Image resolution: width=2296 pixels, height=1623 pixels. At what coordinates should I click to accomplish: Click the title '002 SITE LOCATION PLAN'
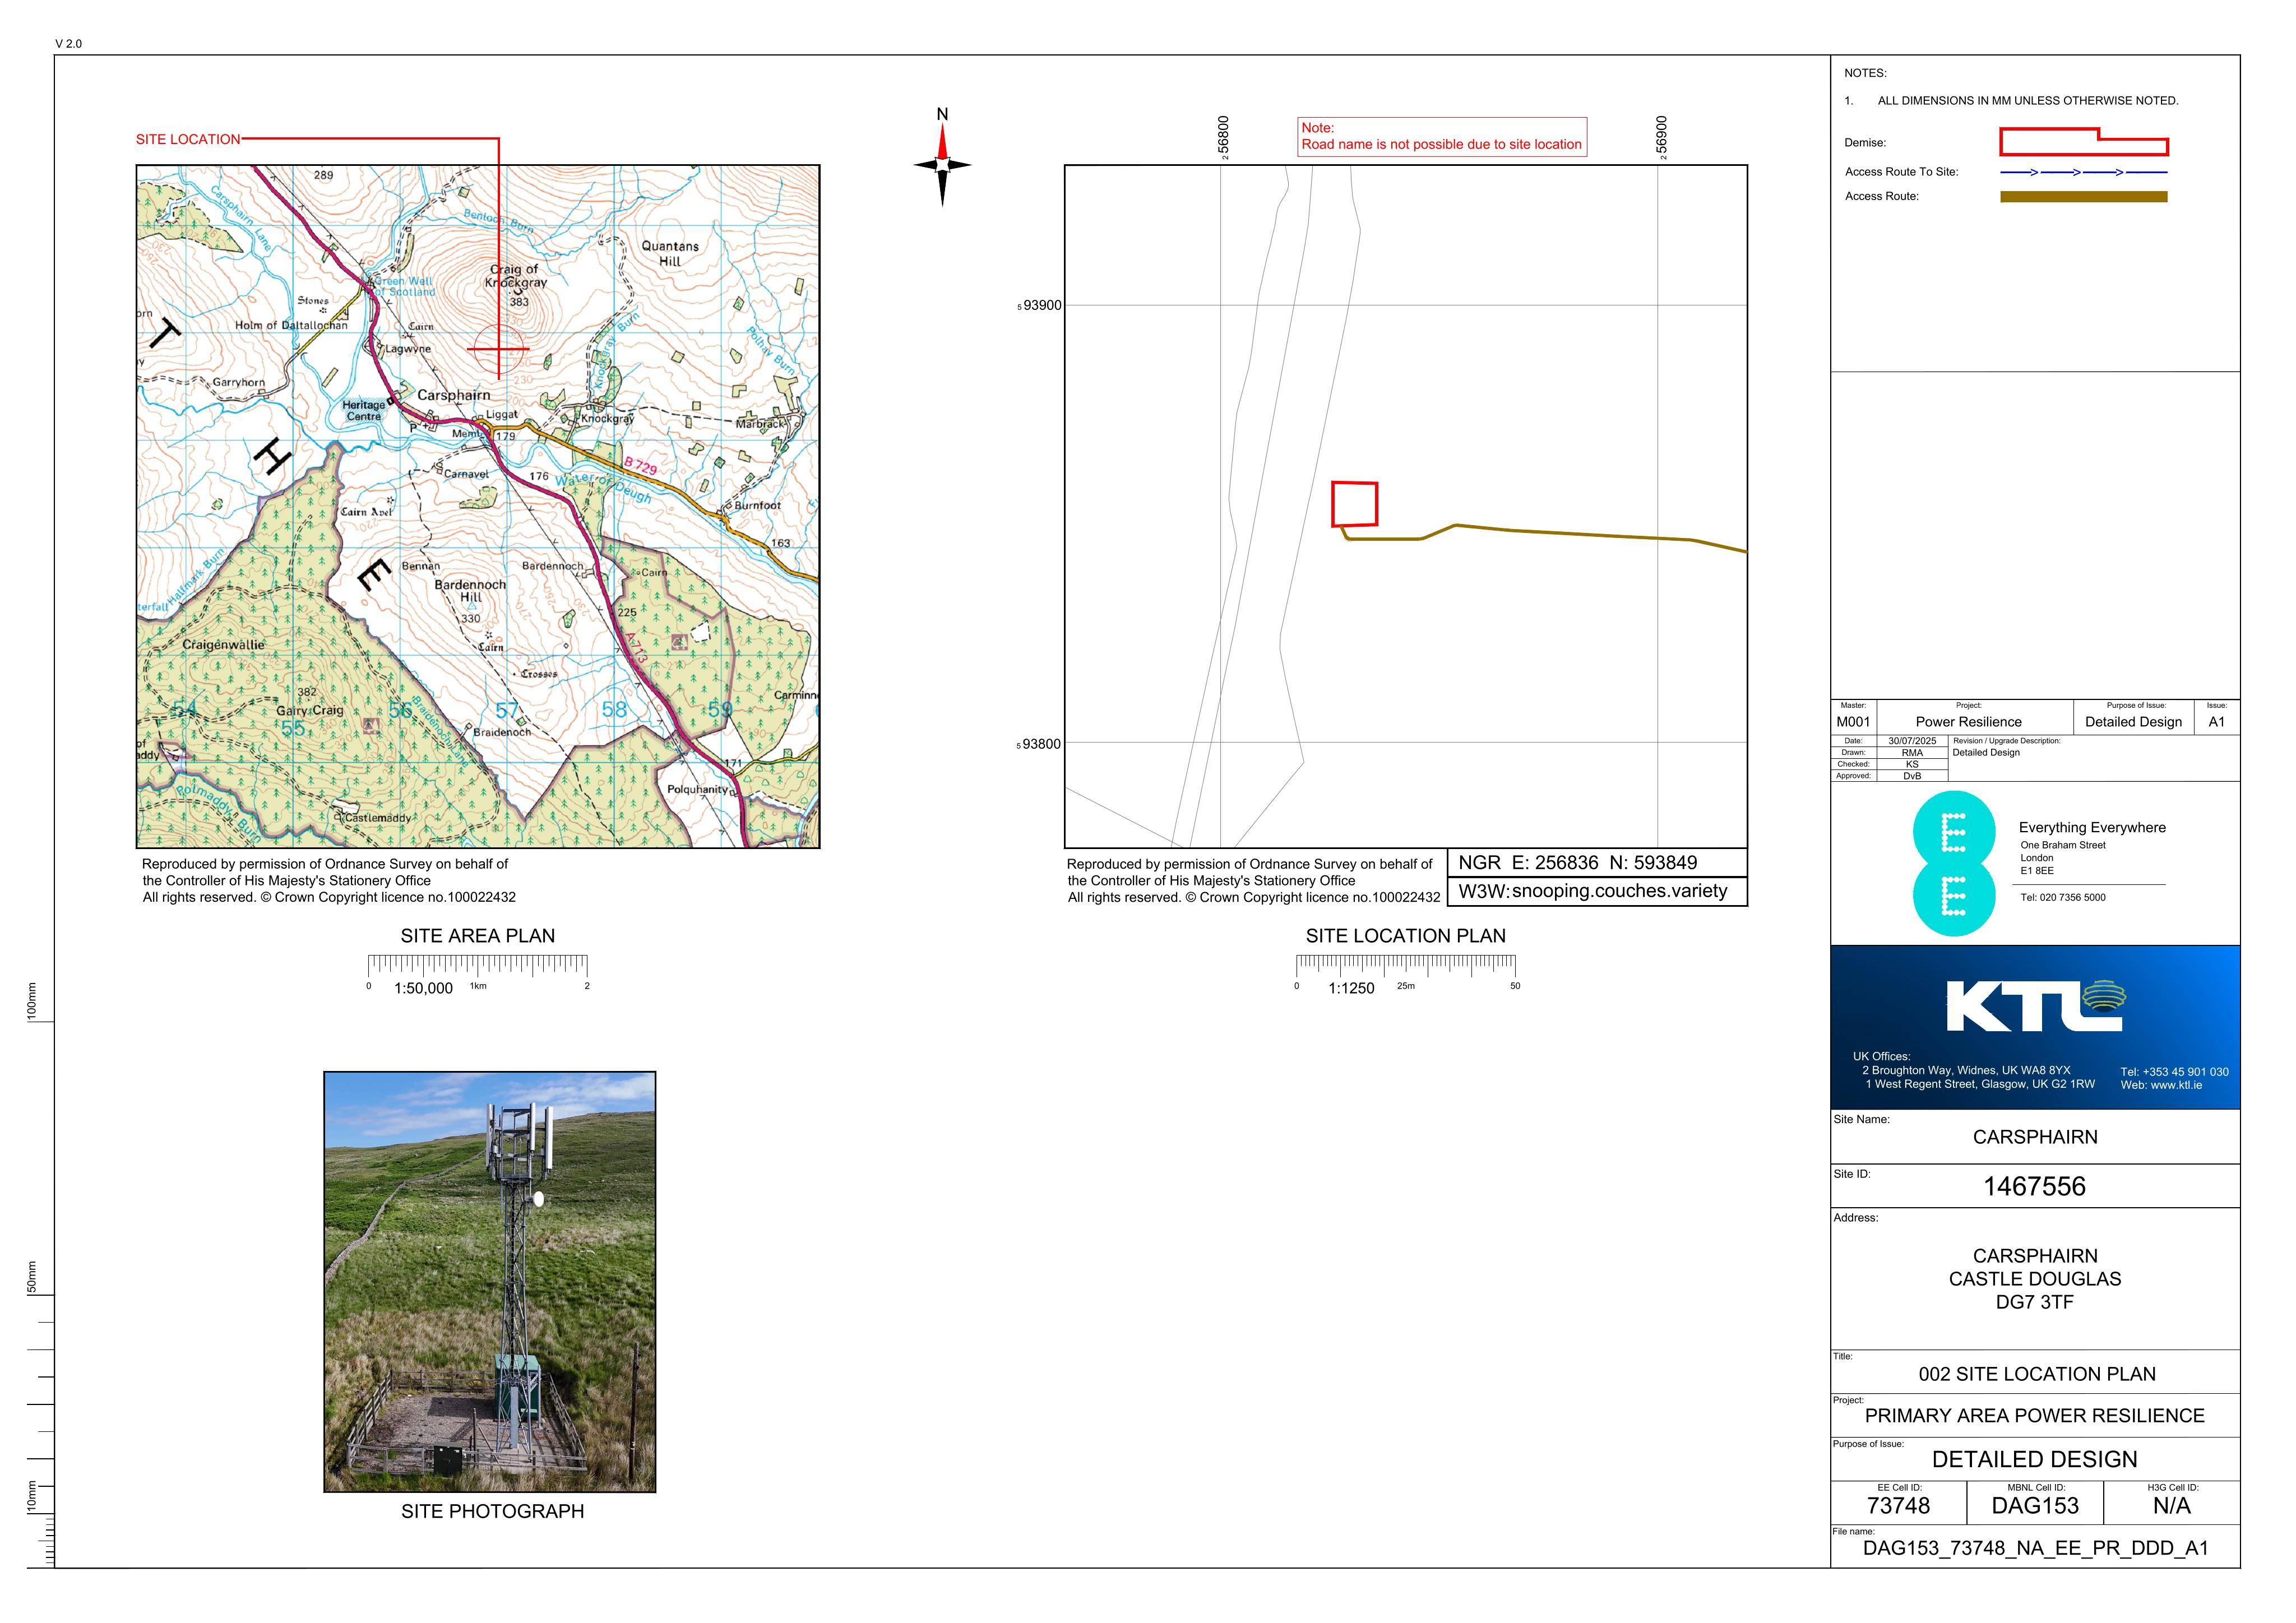(x=2037, y=1374)
